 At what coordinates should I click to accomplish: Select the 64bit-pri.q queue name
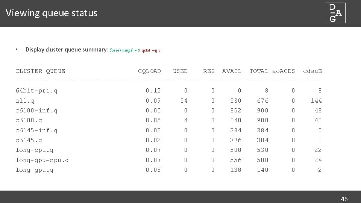36,91
